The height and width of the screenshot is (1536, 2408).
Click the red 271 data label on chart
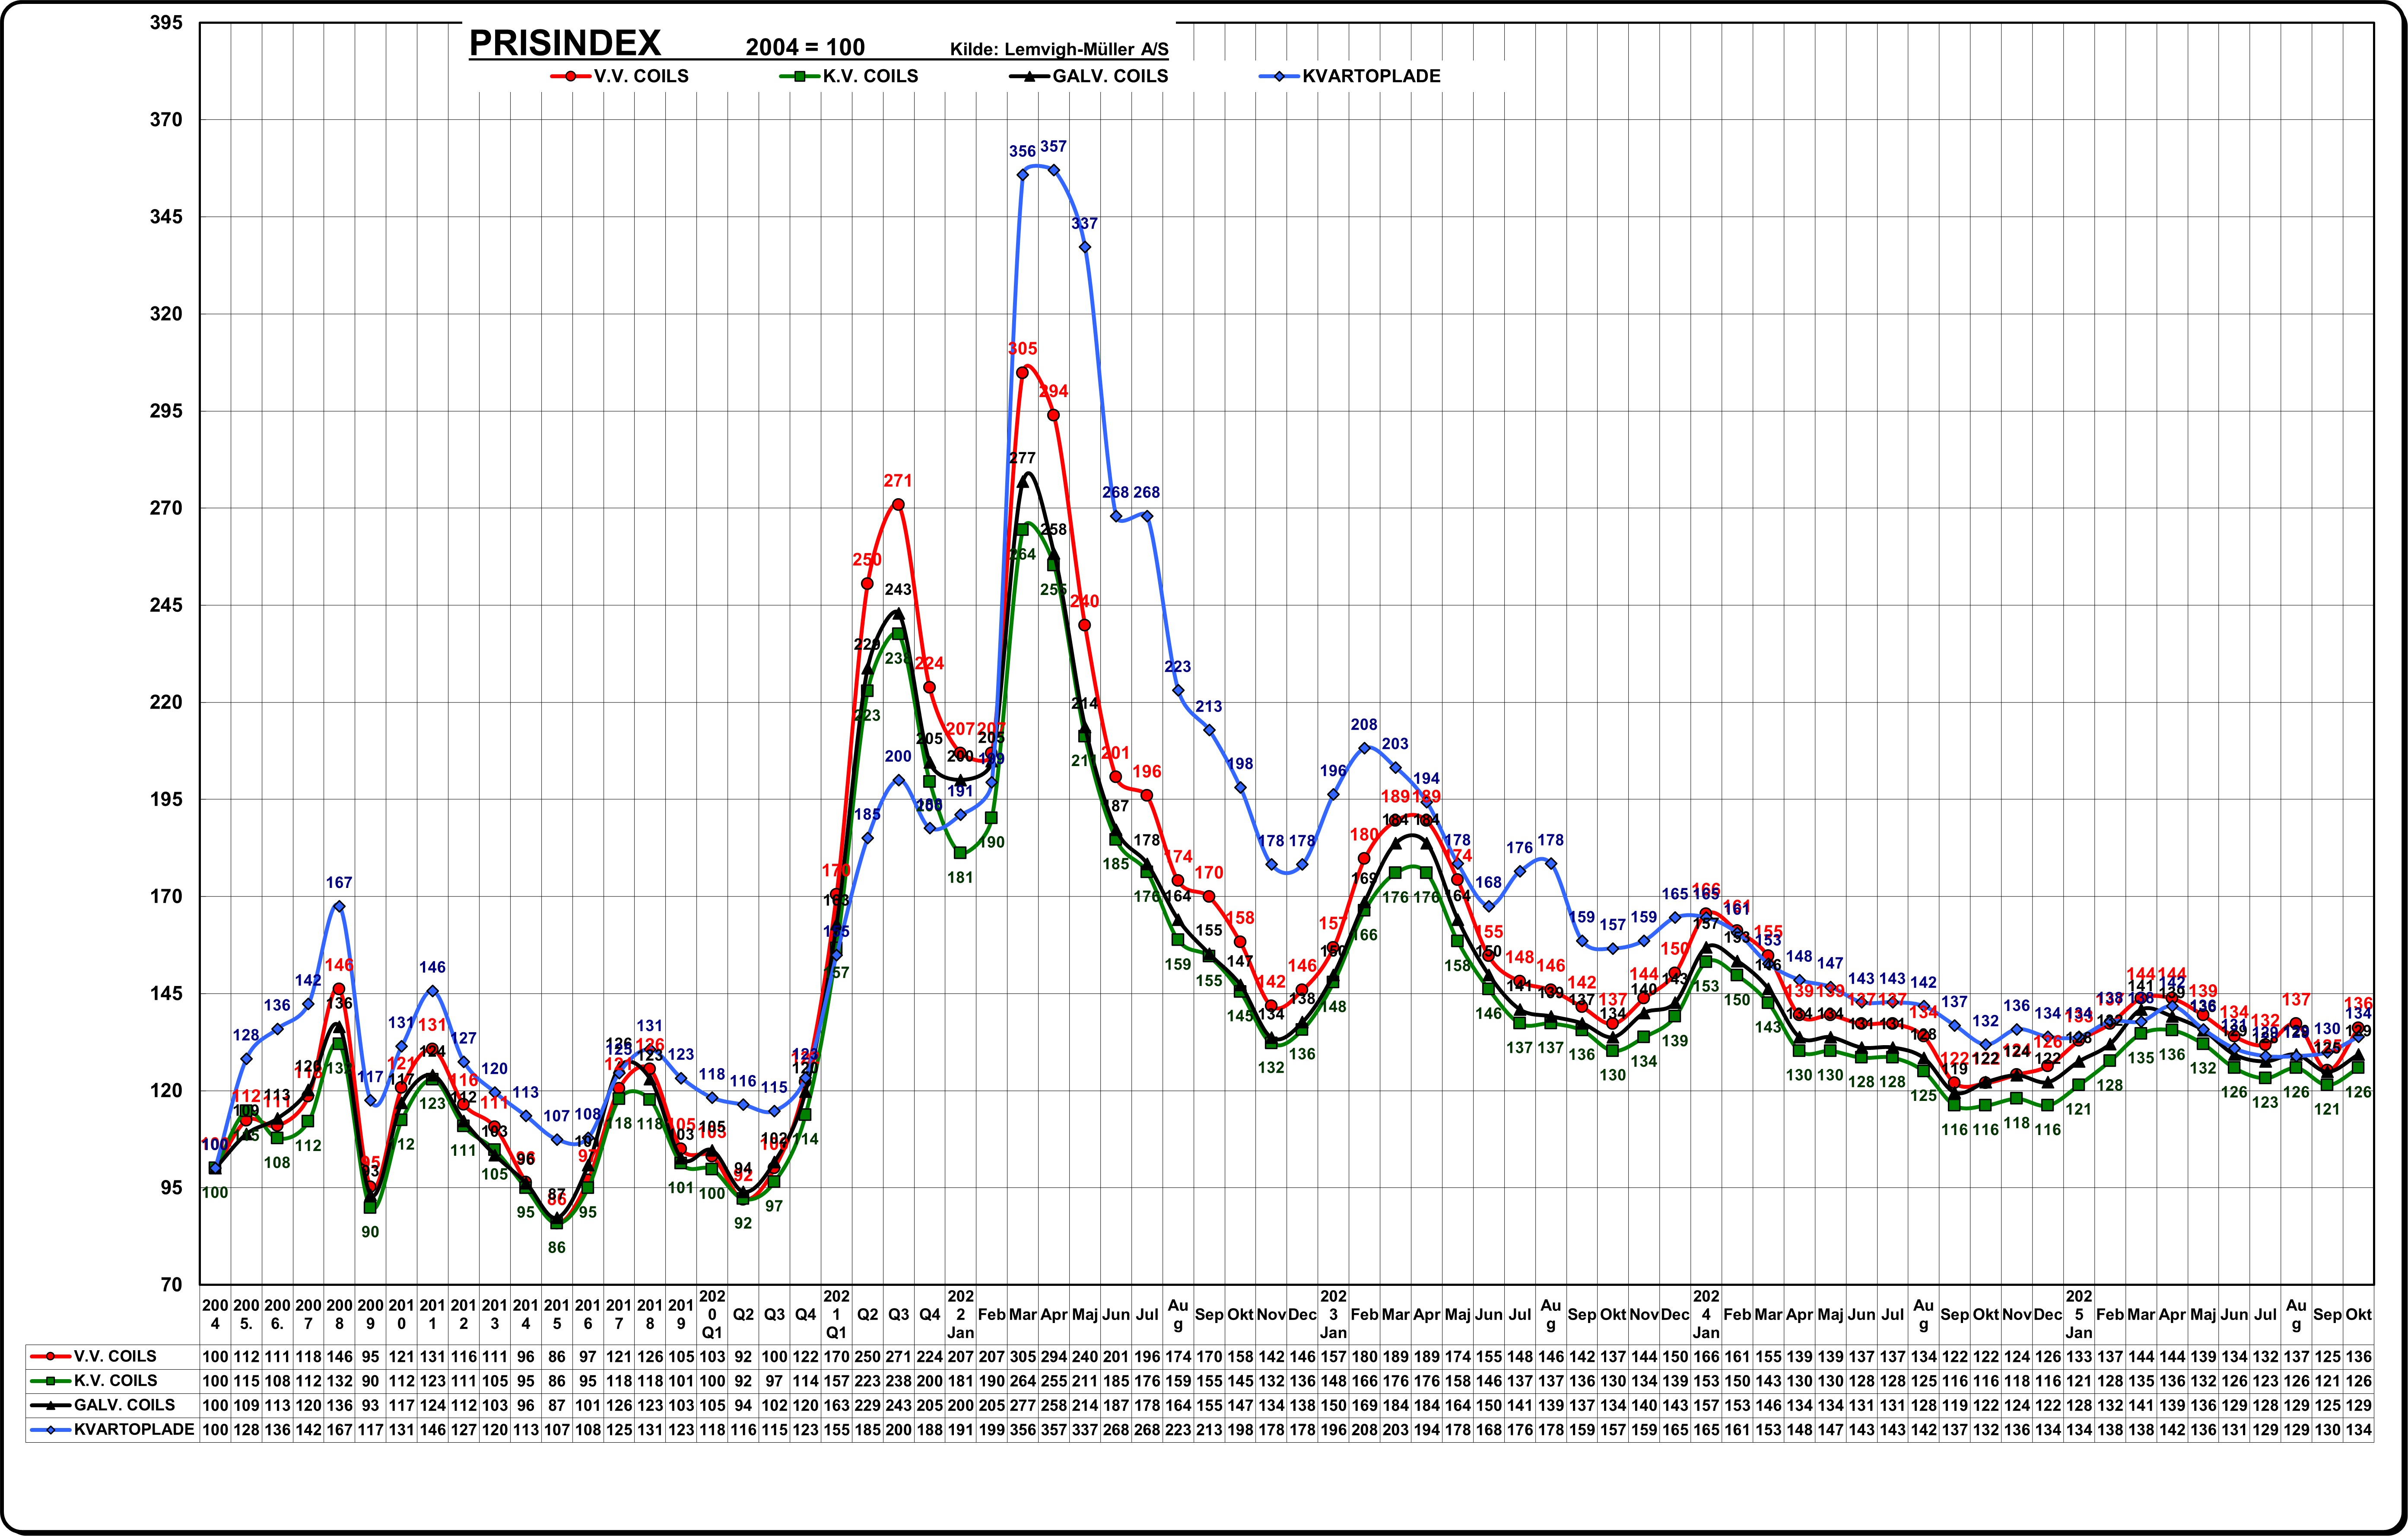[x=898, y=481]
